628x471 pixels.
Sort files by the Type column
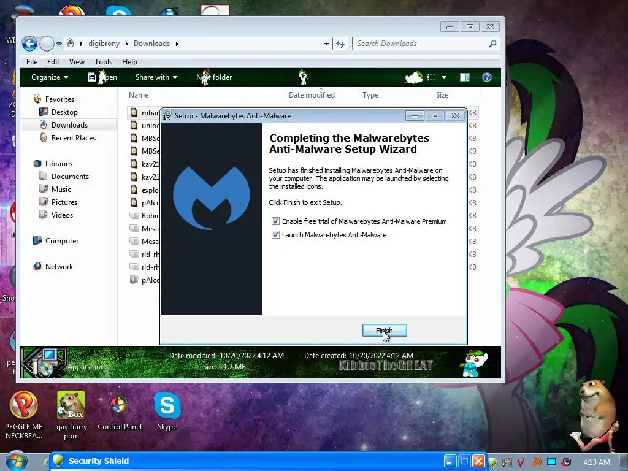370,95
